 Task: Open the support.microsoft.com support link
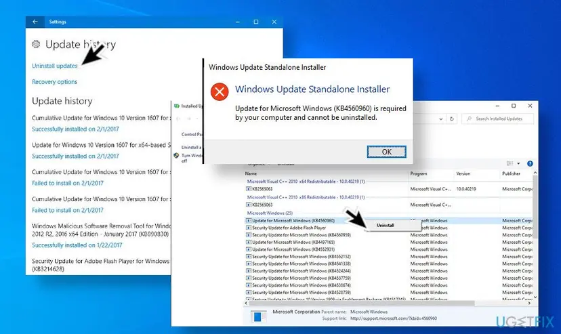394,318
